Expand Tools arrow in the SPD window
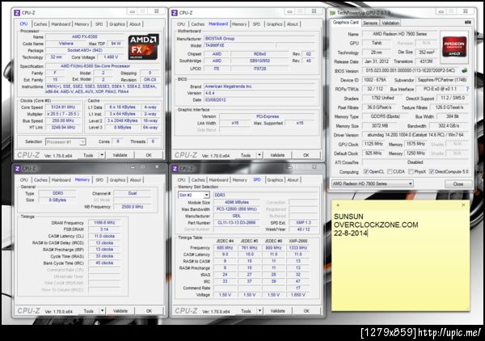Screen dimensions: 485x341 (259, 311)
